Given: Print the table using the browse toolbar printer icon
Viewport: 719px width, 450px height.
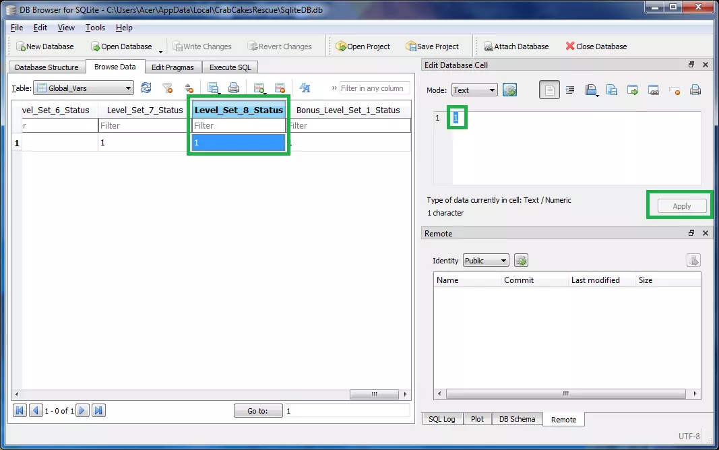Looking at the screenshot, I should coord(234,88).
